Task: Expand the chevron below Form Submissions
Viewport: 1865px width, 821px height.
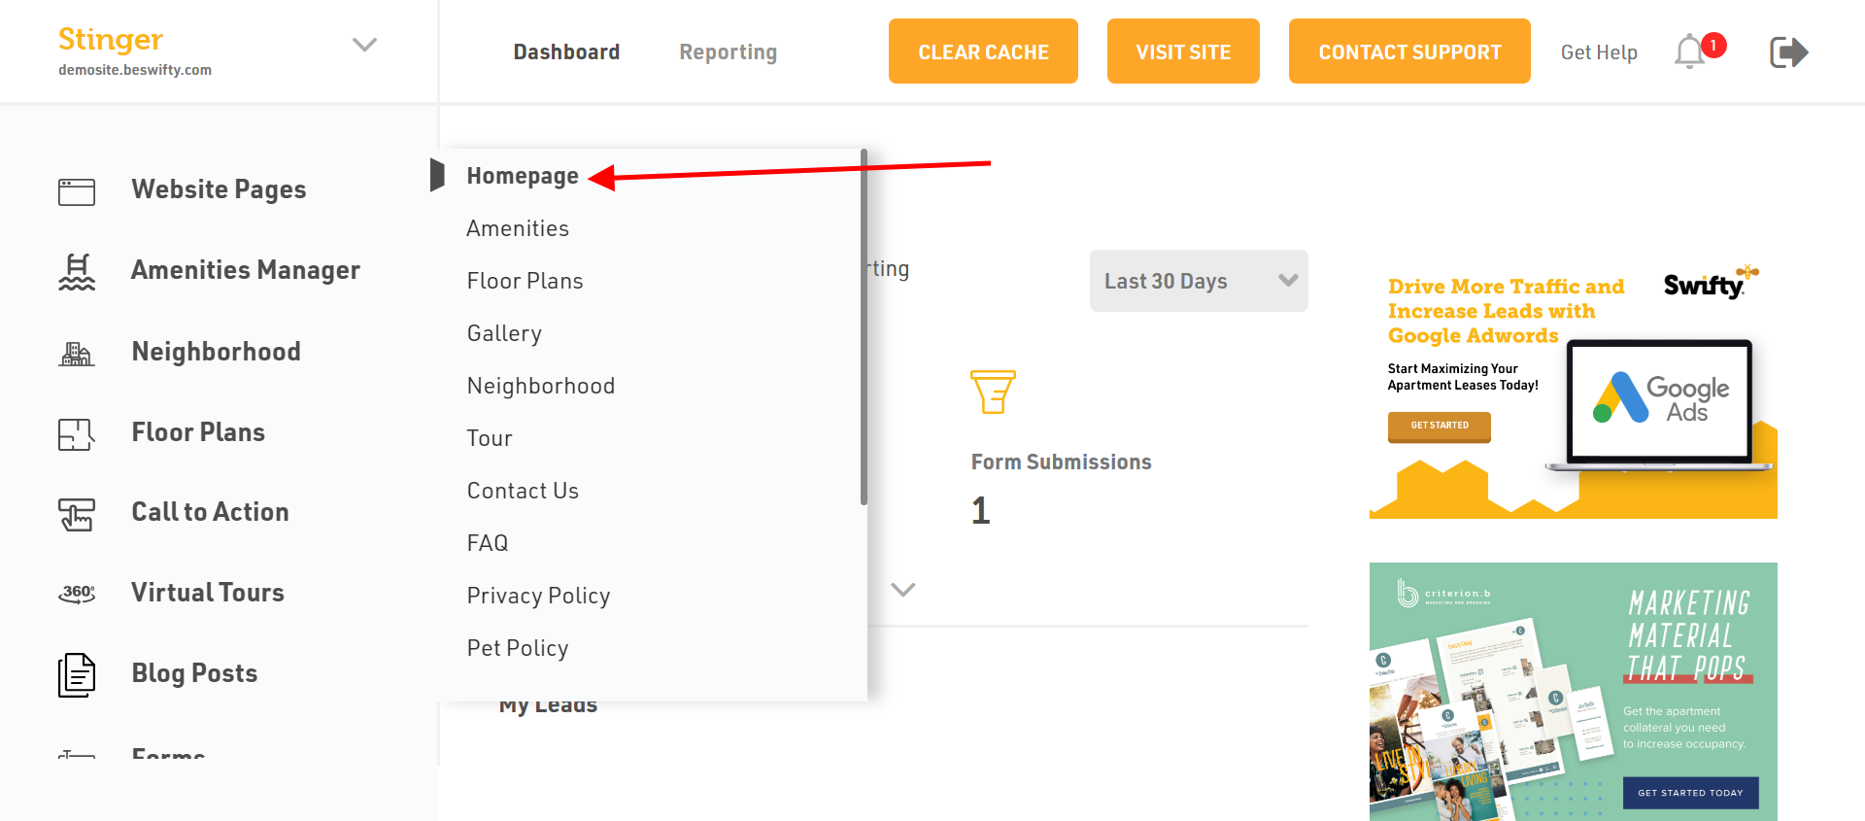Action: [x=903, y=590]
